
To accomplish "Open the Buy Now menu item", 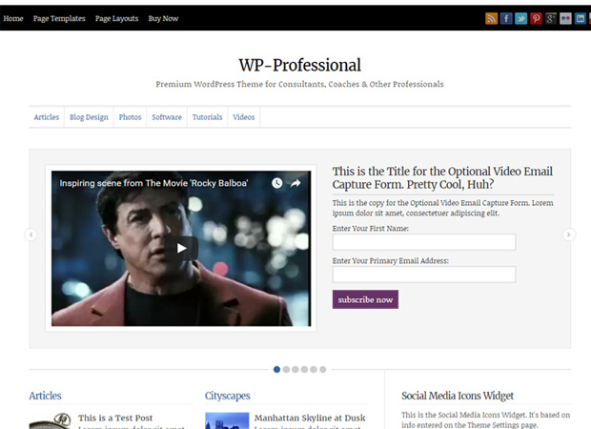I will coord(163,18).
